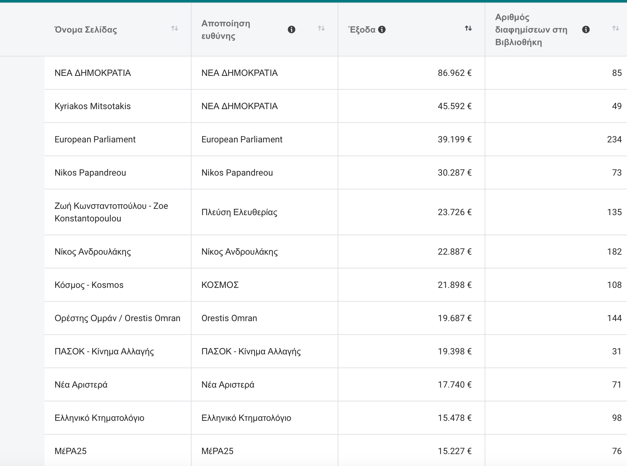
Task: Click Ελληνικό Κτηματολόγιο ad count 98
Action: pos(616,418)
